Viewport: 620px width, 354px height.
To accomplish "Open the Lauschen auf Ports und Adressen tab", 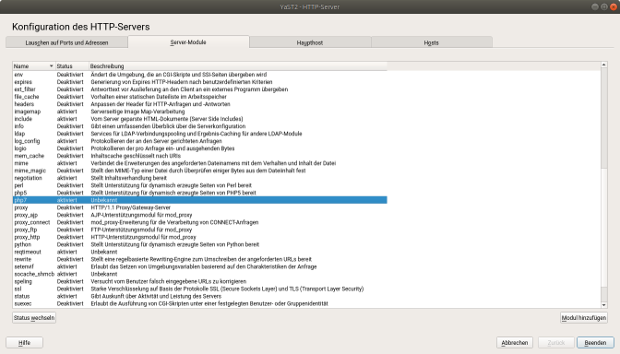I will click(66, 42).
